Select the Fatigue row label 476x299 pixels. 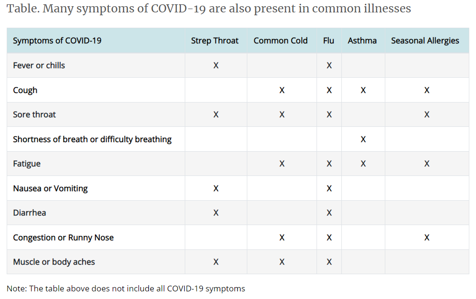[x=27, y=164]
